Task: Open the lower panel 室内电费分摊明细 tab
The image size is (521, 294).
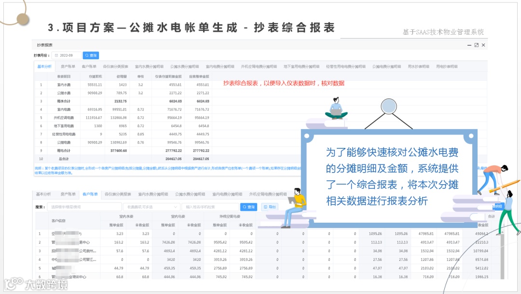Action: click(x=227, y=194)
